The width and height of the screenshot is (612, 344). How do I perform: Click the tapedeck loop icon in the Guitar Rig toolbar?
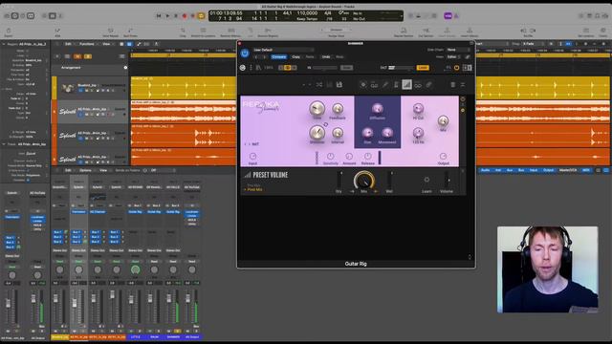[418, 85]
